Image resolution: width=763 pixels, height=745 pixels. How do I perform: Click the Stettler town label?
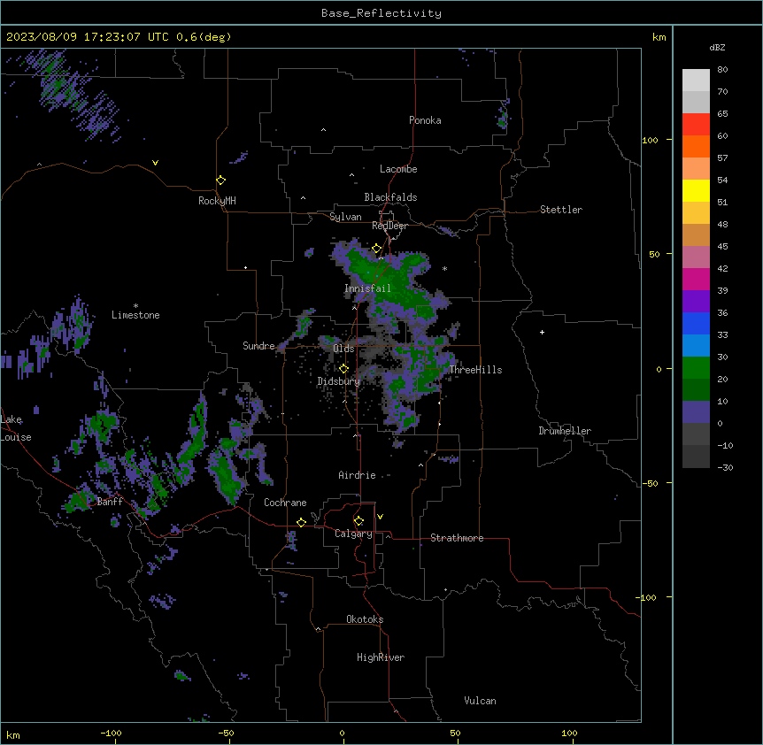561,210
